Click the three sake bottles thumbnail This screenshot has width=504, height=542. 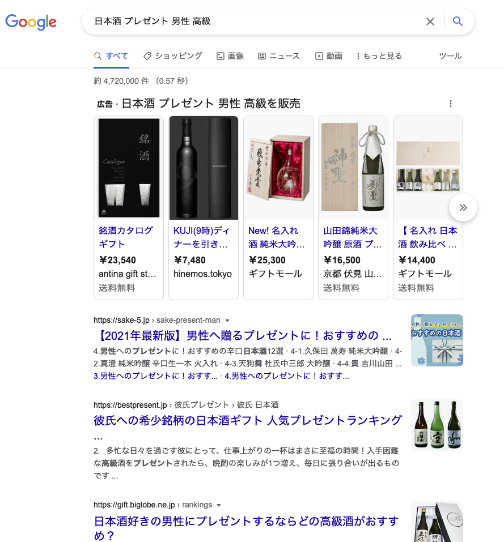(437, 425)
